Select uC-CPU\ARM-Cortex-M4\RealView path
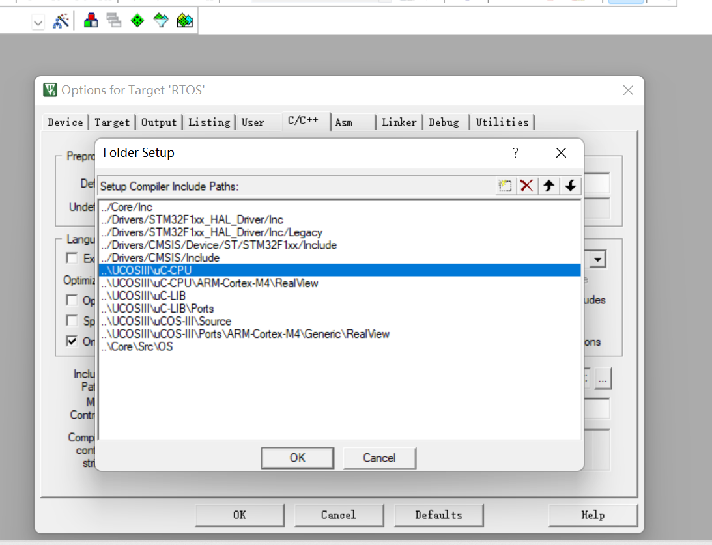 click(x=339, y=283)
